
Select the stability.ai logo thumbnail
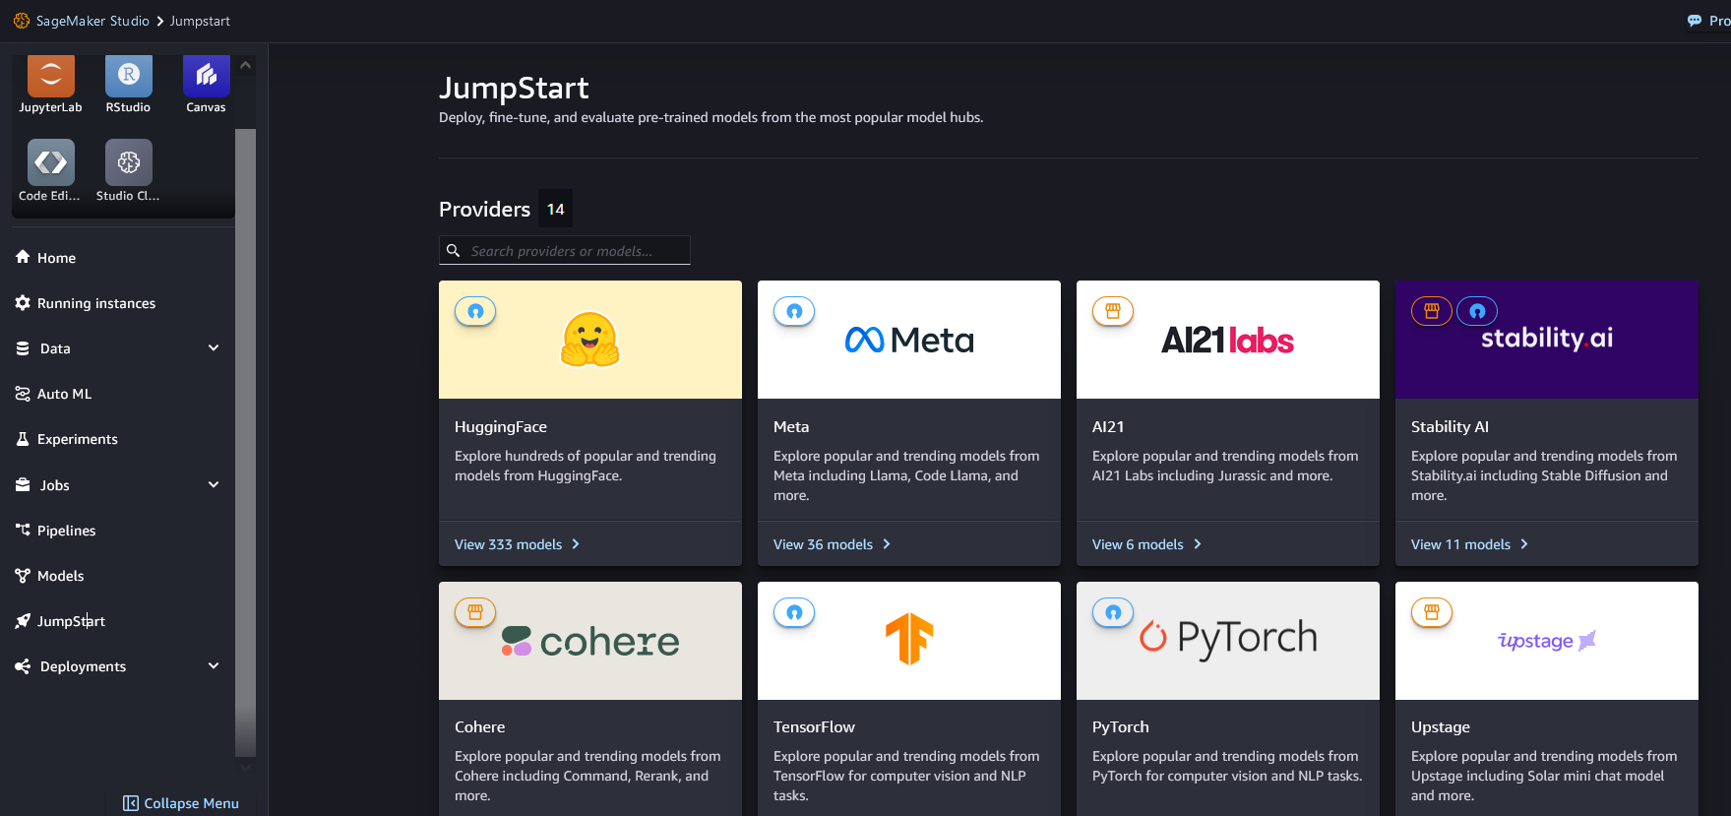tap(1547, 340)
